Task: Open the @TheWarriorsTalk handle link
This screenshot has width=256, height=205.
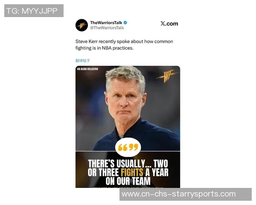Action: [107, 28]
